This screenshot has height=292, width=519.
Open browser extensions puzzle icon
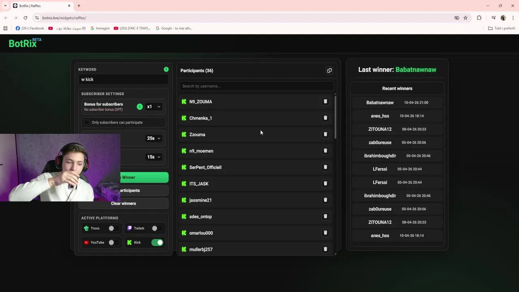tap(479, 18)
